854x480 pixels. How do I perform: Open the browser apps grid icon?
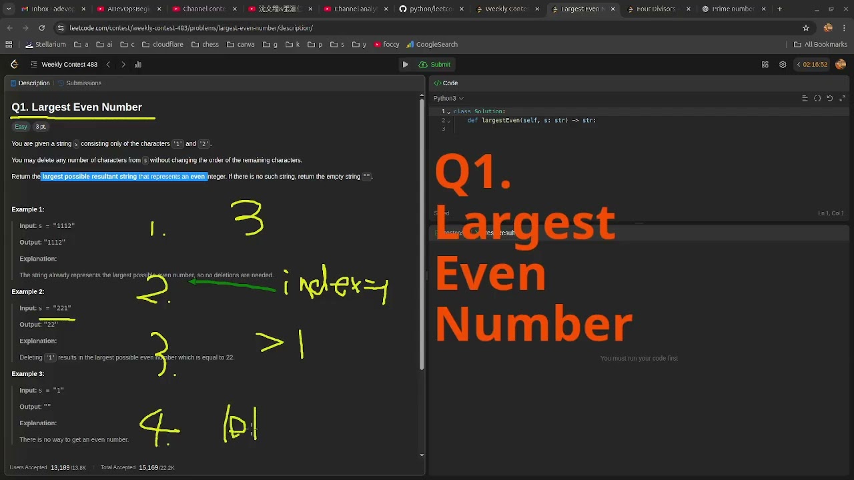[9, 45]
